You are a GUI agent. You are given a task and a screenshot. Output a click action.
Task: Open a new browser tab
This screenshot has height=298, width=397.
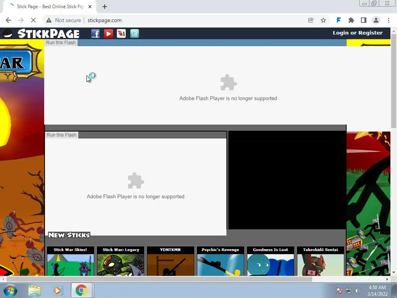[x=105, y=7]
